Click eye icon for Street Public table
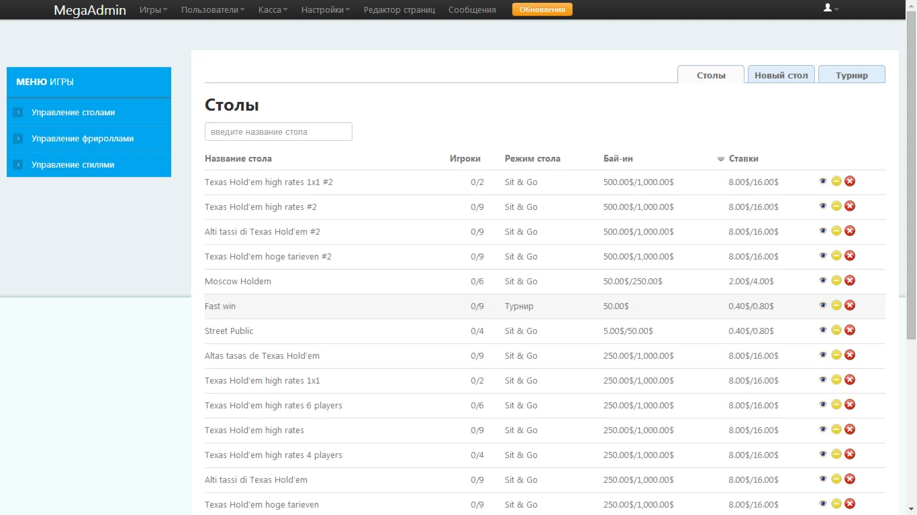 pos(823,331)
